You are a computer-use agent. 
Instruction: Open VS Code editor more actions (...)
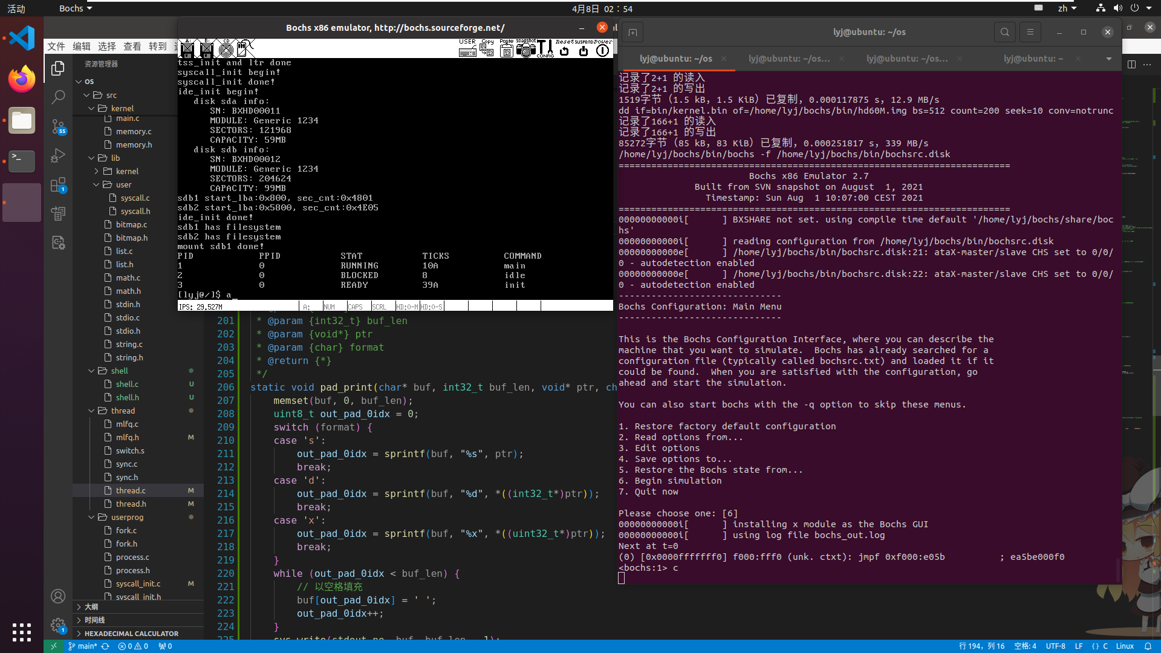click(x=1147, y=64)
